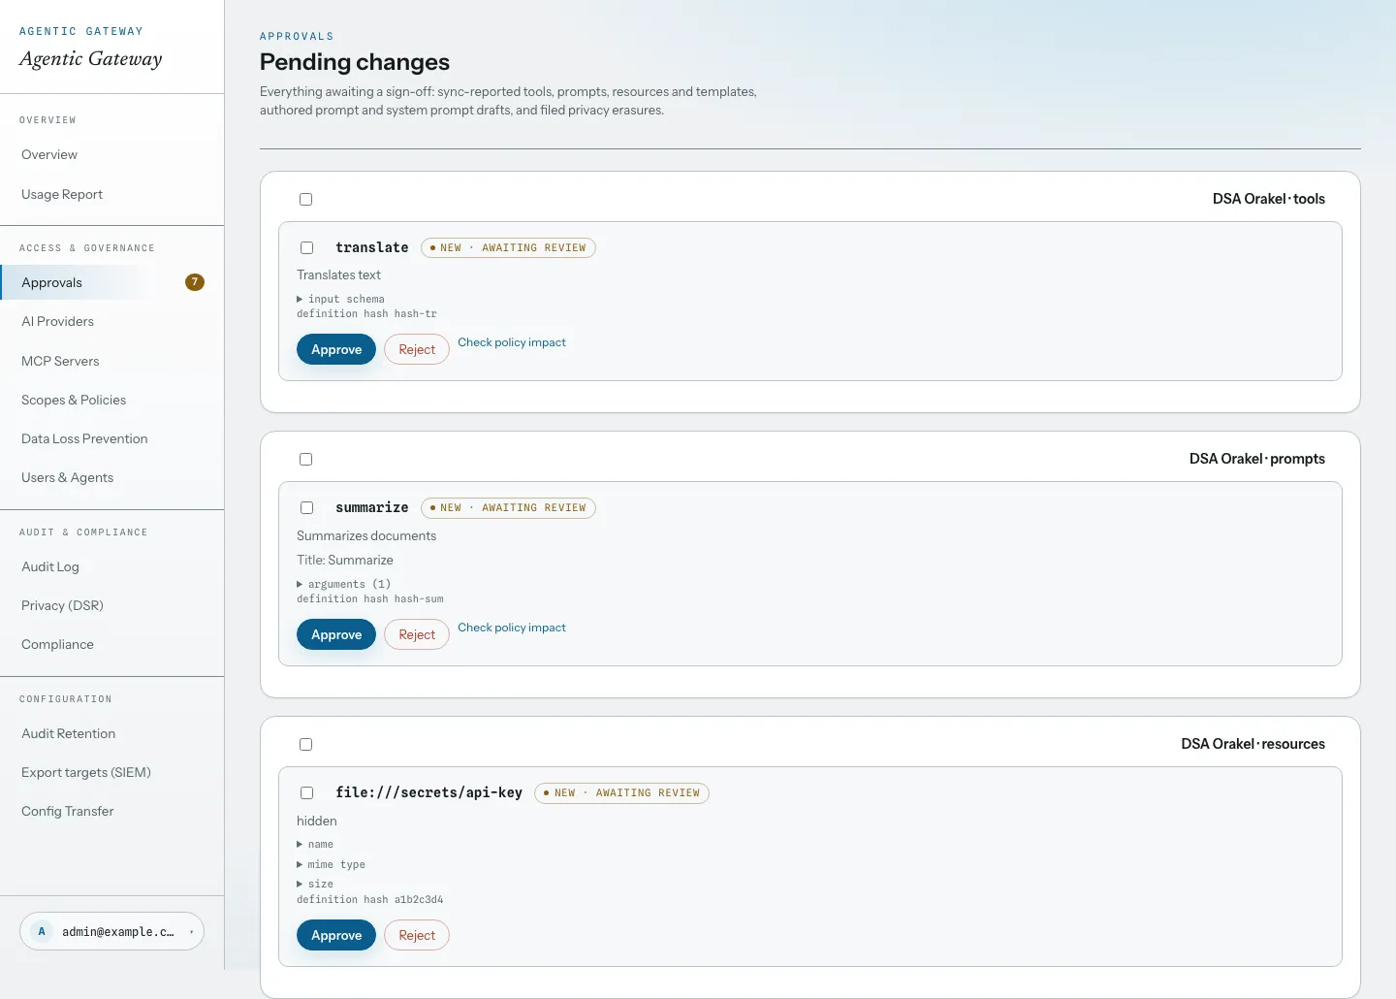Open Users & Agents page
The width and height of the screenshot is (1396, 999).
pyautogui.click(x=112, y=477)
